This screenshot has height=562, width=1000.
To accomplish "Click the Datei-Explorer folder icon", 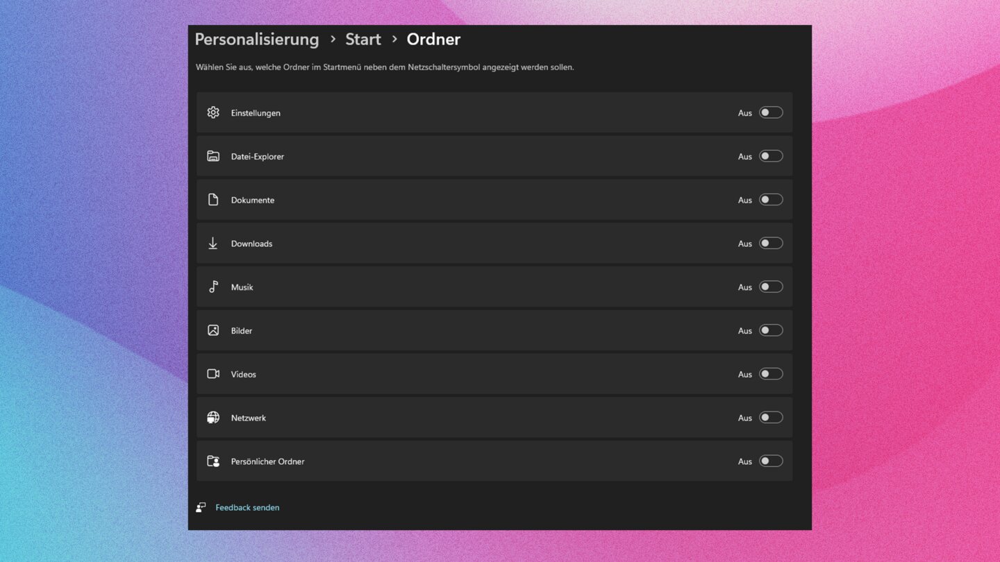I will (x=213, y=156).
